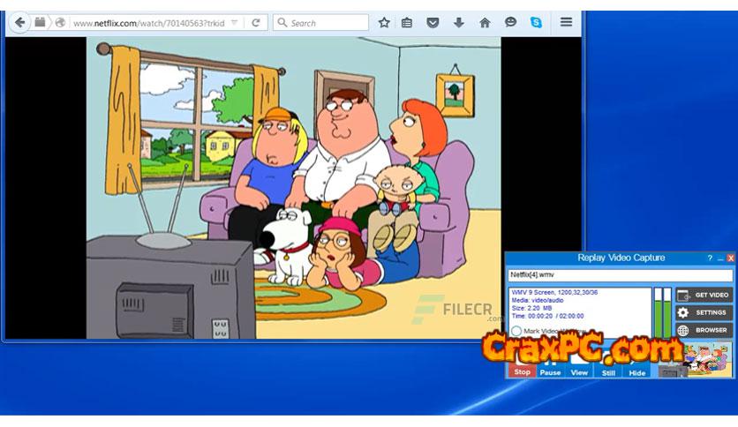Reload the Netflix page
Image resolution: width=738 pixels, height=427 pixels.
click(256, 23)
